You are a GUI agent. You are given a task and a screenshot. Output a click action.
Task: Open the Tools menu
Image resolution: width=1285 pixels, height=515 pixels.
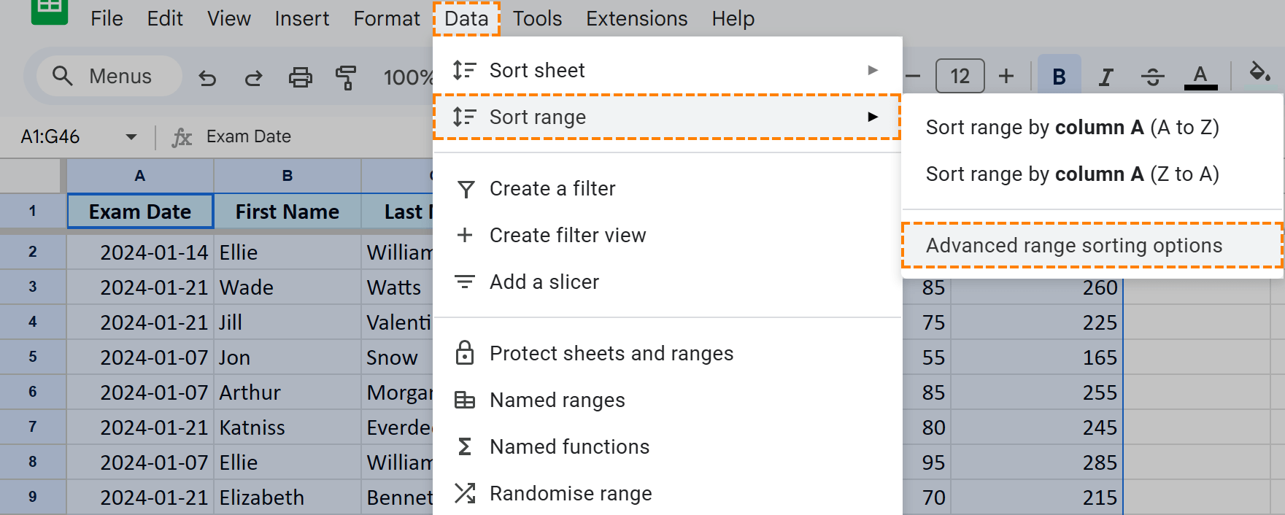pos(537,18)
